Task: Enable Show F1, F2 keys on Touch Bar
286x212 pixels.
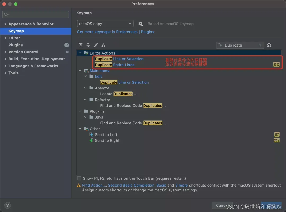Action: tap(79, 178)
